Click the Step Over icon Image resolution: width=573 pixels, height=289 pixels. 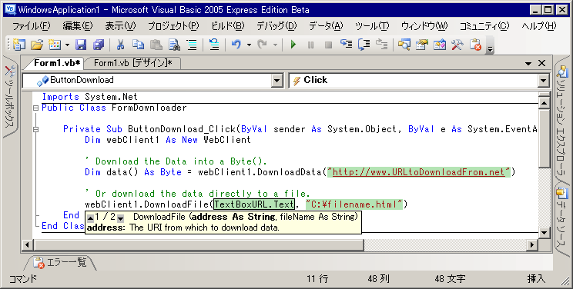(x=364, y=45)
